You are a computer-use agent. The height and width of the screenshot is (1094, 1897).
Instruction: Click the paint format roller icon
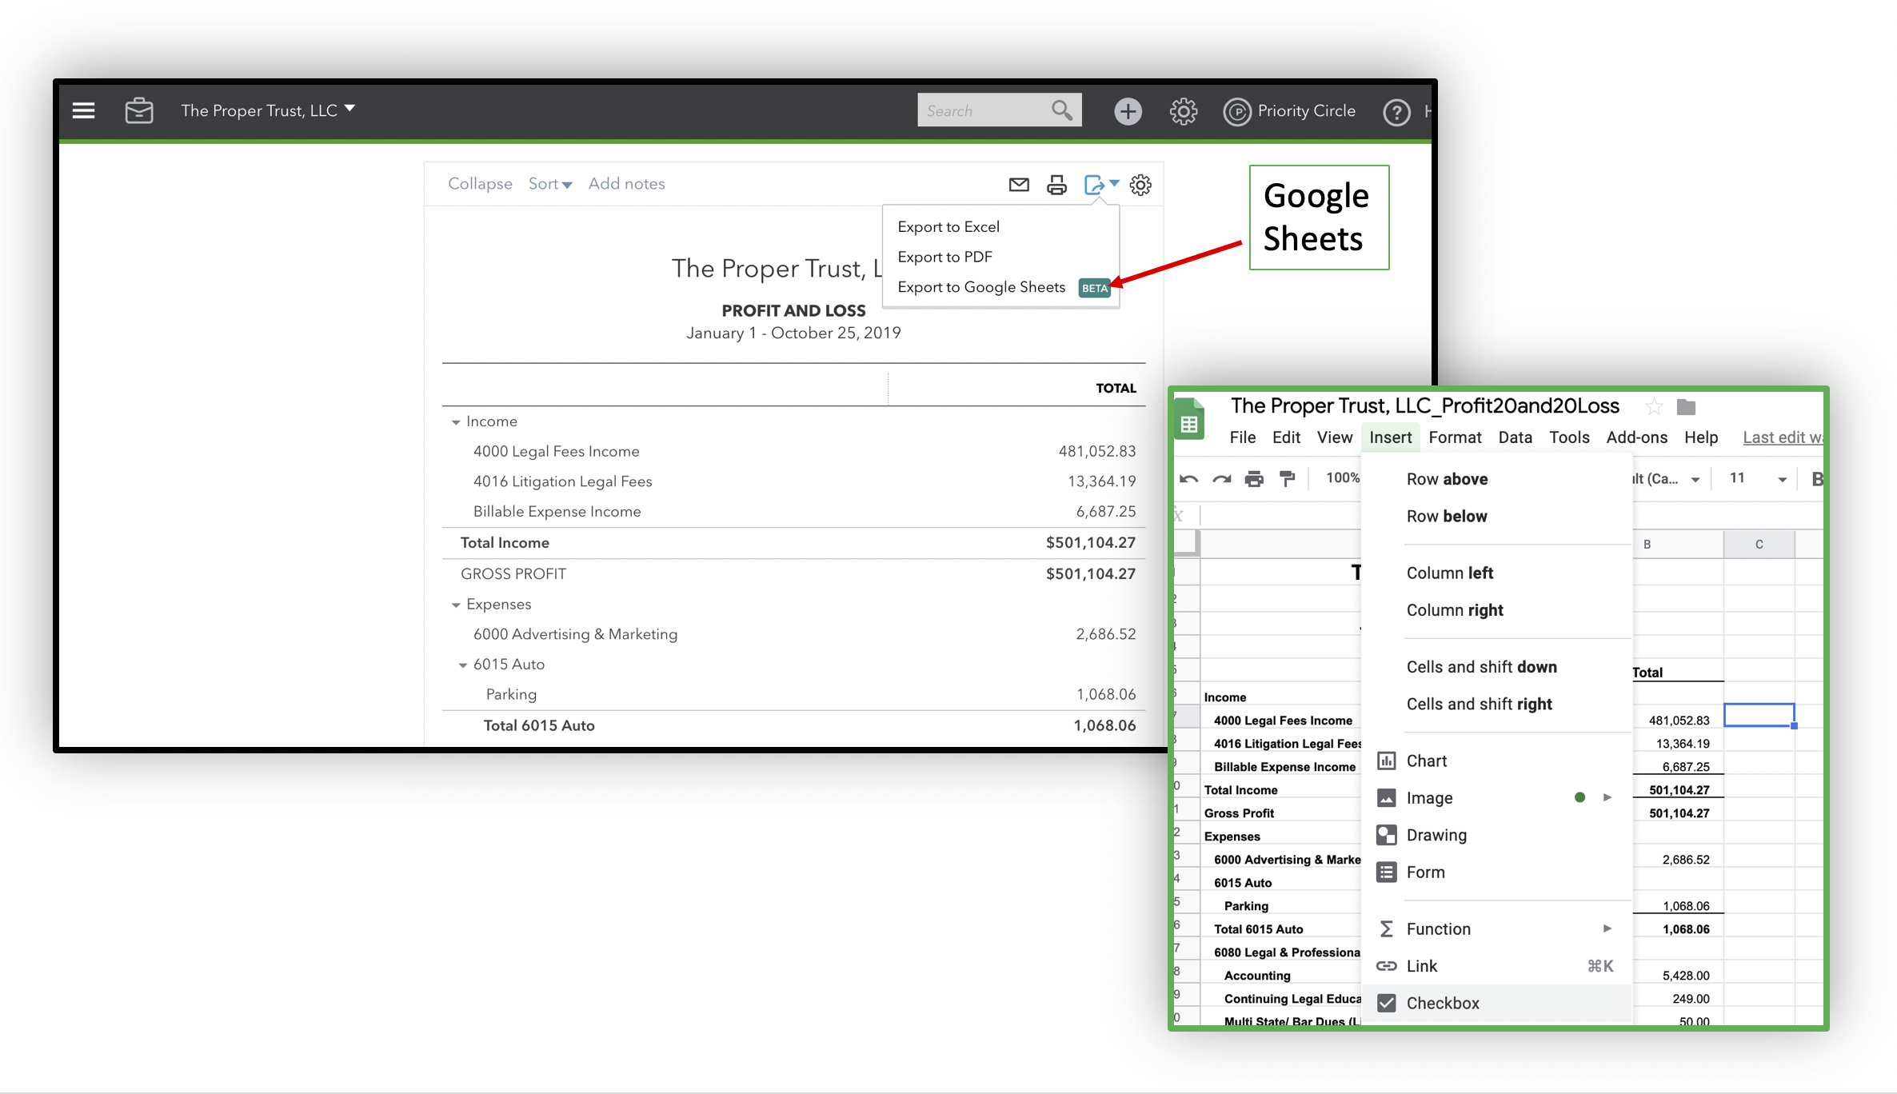1287,478
